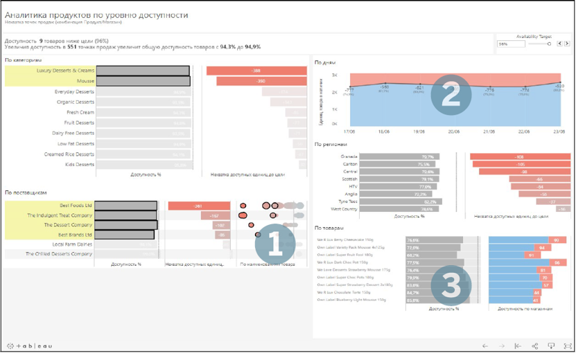Viewport: 576px width, 353px height.
Task: Click the Availability Target 96% input field
Action: tap(509, 44)
